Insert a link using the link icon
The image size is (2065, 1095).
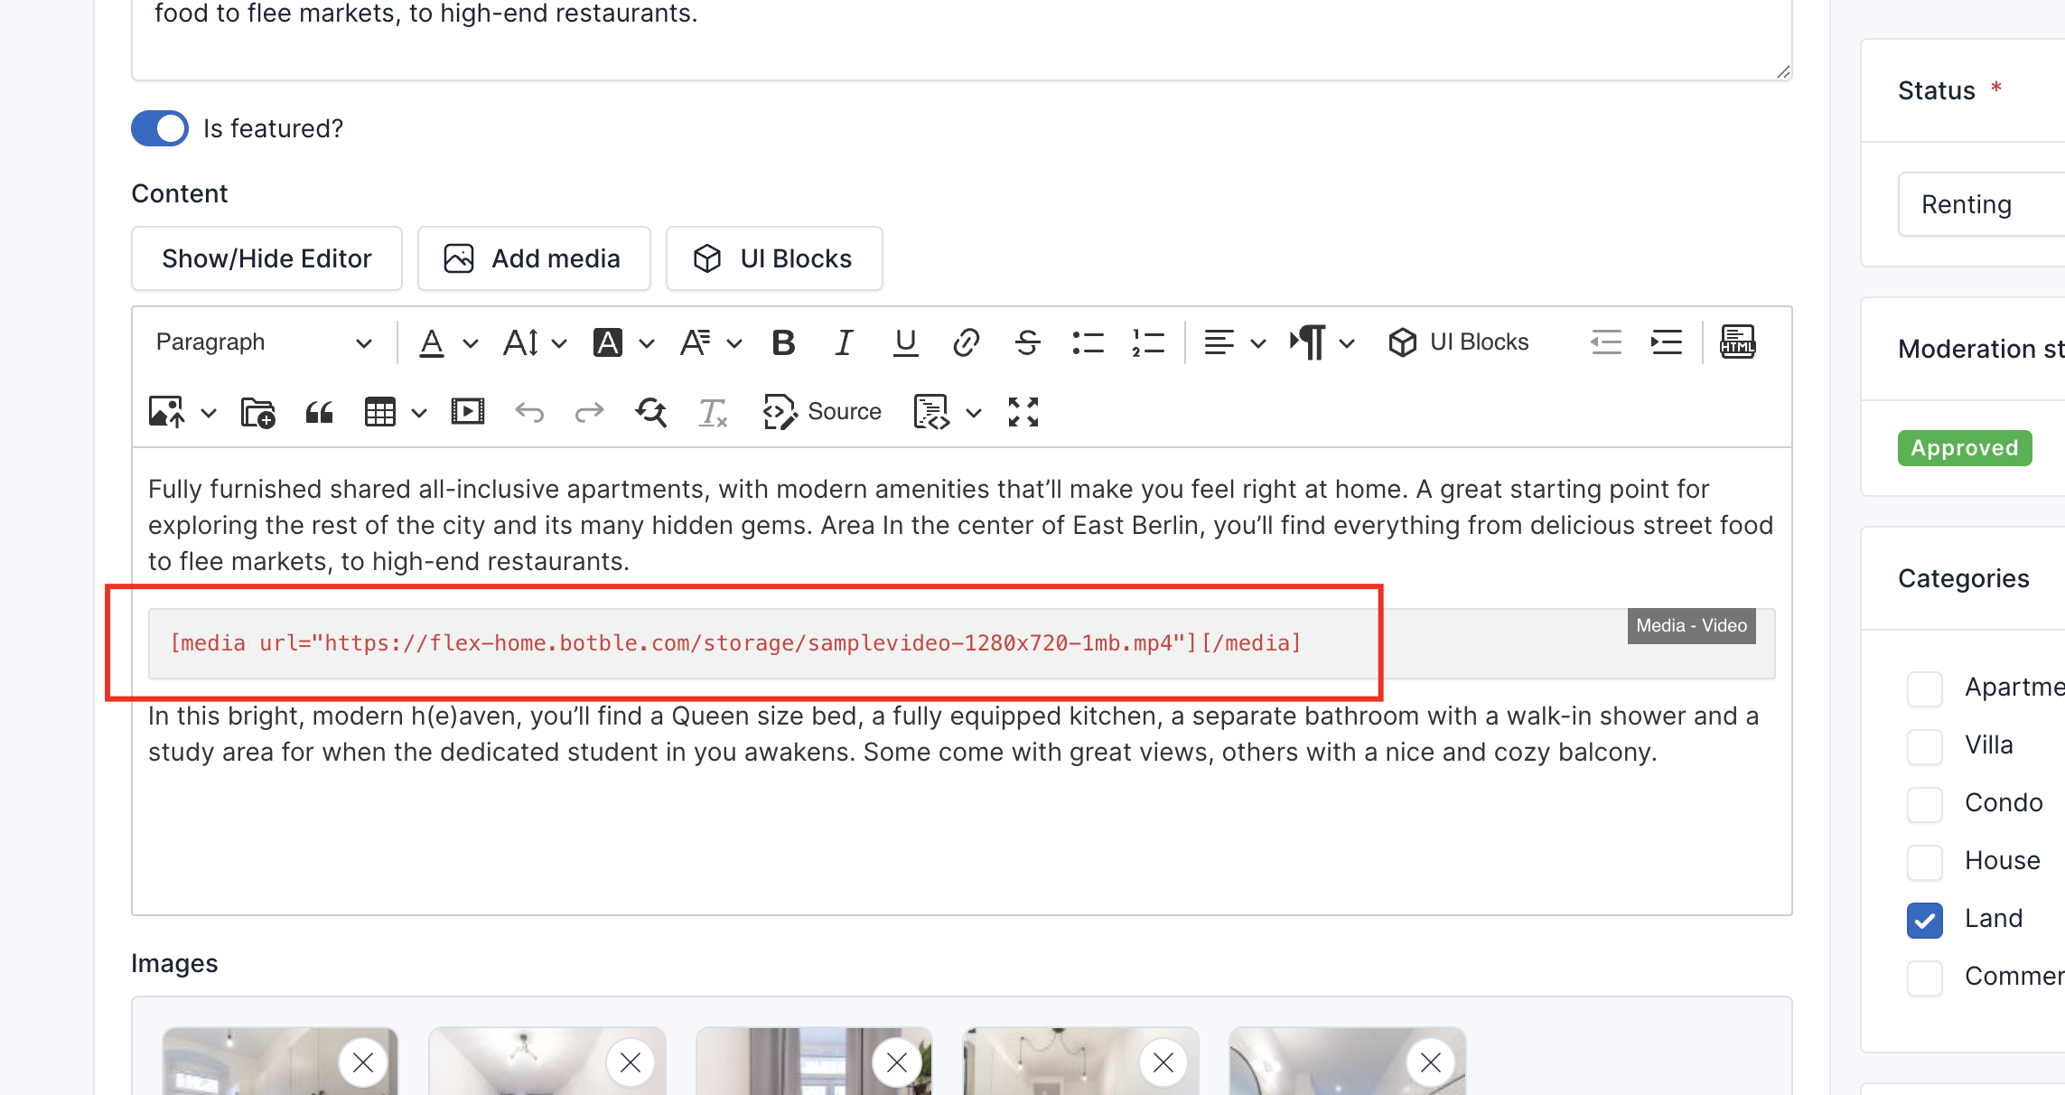click(x=966, y=342)
